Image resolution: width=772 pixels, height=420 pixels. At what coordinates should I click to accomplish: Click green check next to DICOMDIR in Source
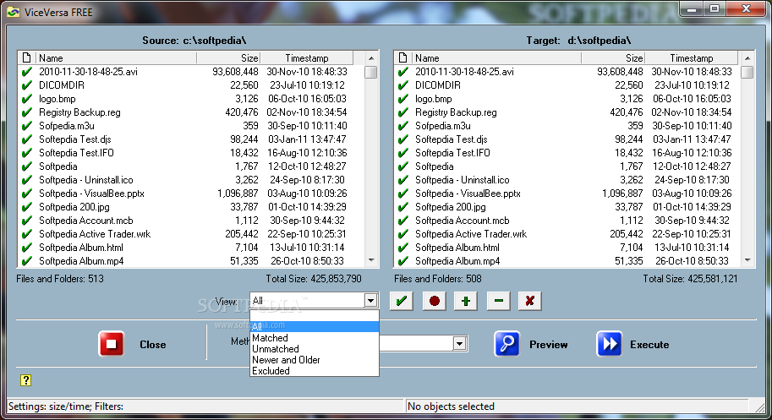click(x=26, y=85)
